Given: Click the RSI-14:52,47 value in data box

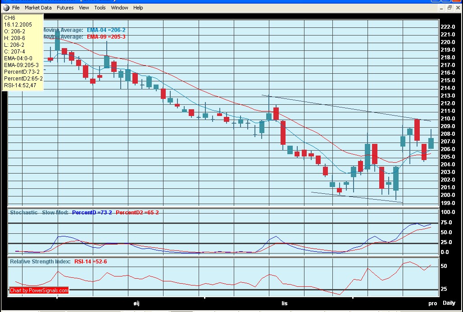Looking at the screenshot, I should point(20,85).
